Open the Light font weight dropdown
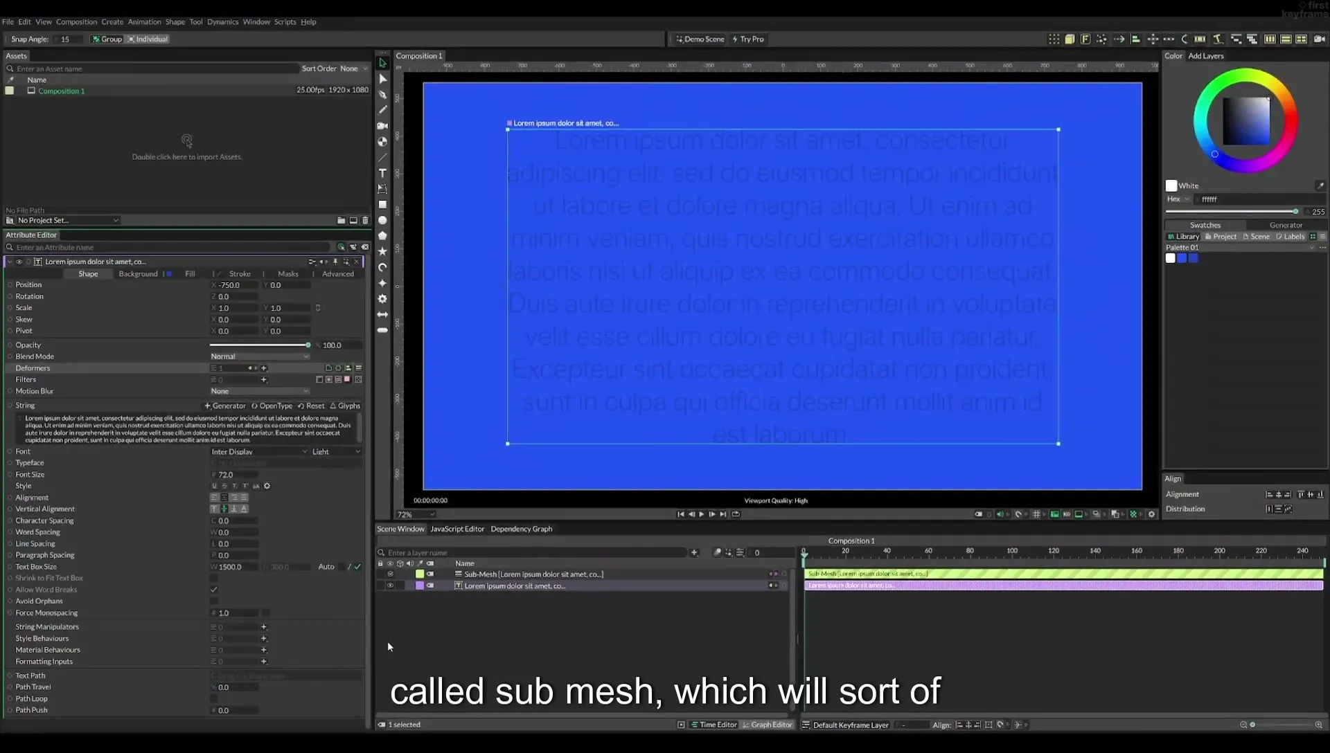This screenshot has height=753, width=1330. tap(336, 451)
